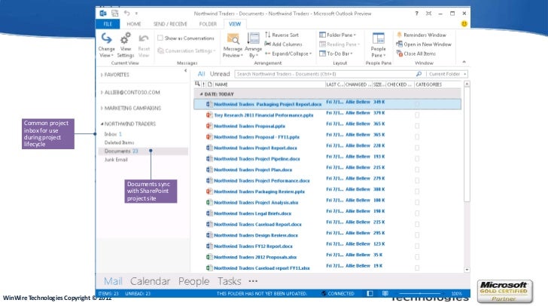Open View Settings gear icon
548x306 pixels.
[x=126, y=38]
